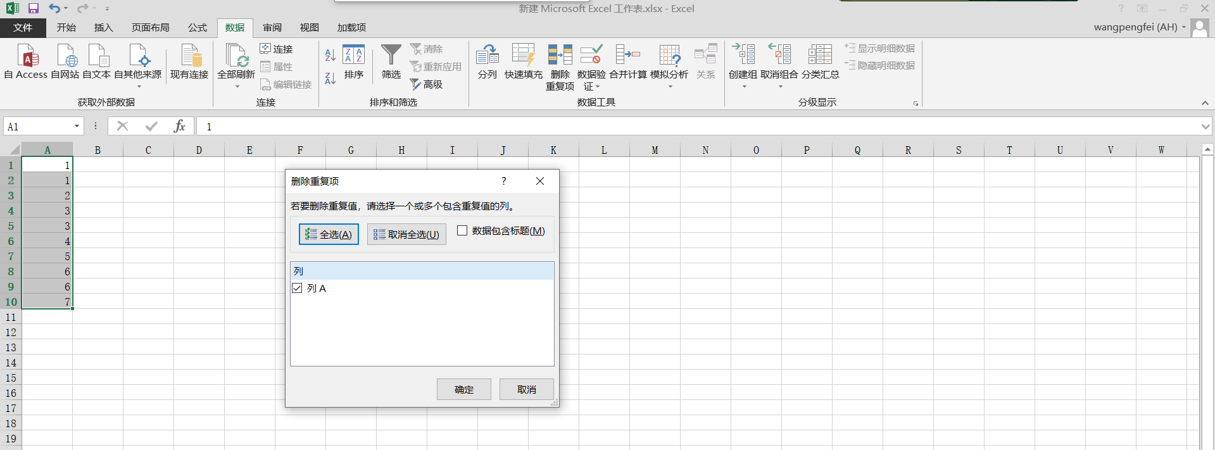This screenshot has height=450, width=1215.
Task: Uncheck the Column A (列 A) checkbox
Action: 297,288
